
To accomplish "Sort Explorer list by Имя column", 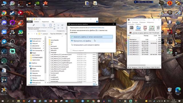I will [x=50, y=37].
